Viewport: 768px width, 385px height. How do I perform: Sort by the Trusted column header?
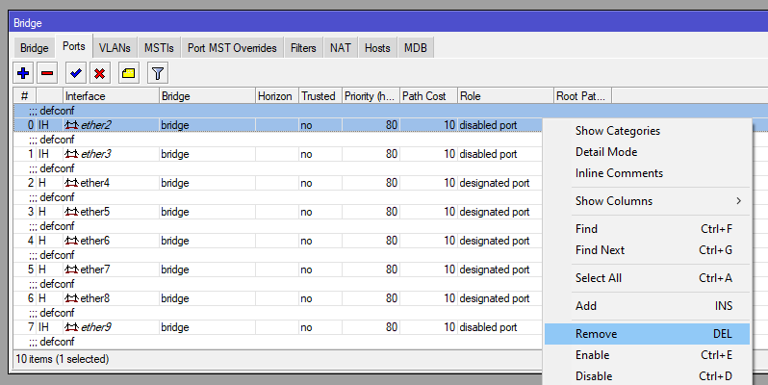click(320, 96)
